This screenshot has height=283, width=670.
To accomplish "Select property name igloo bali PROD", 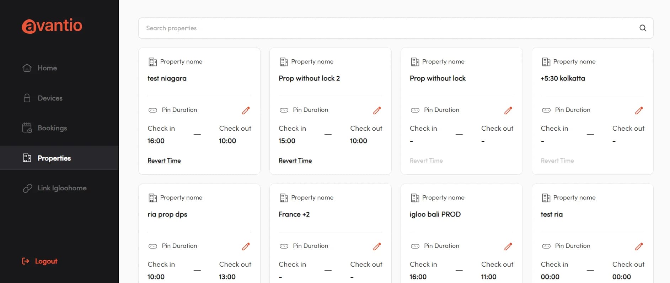I will click(435, 214).
